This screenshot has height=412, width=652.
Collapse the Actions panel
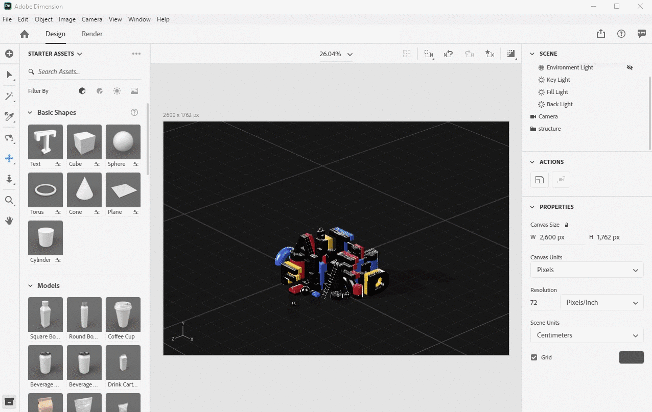[532, 162]
